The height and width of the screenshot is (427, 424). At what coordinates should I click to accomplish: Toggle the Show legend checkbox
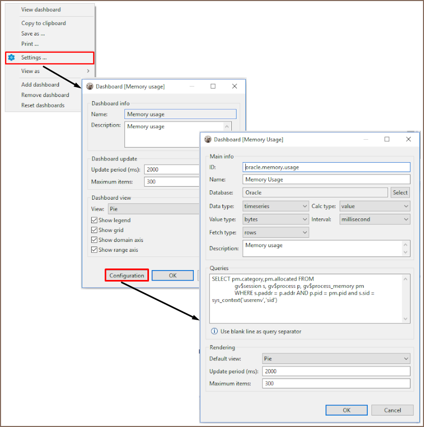tap(94, 221)
